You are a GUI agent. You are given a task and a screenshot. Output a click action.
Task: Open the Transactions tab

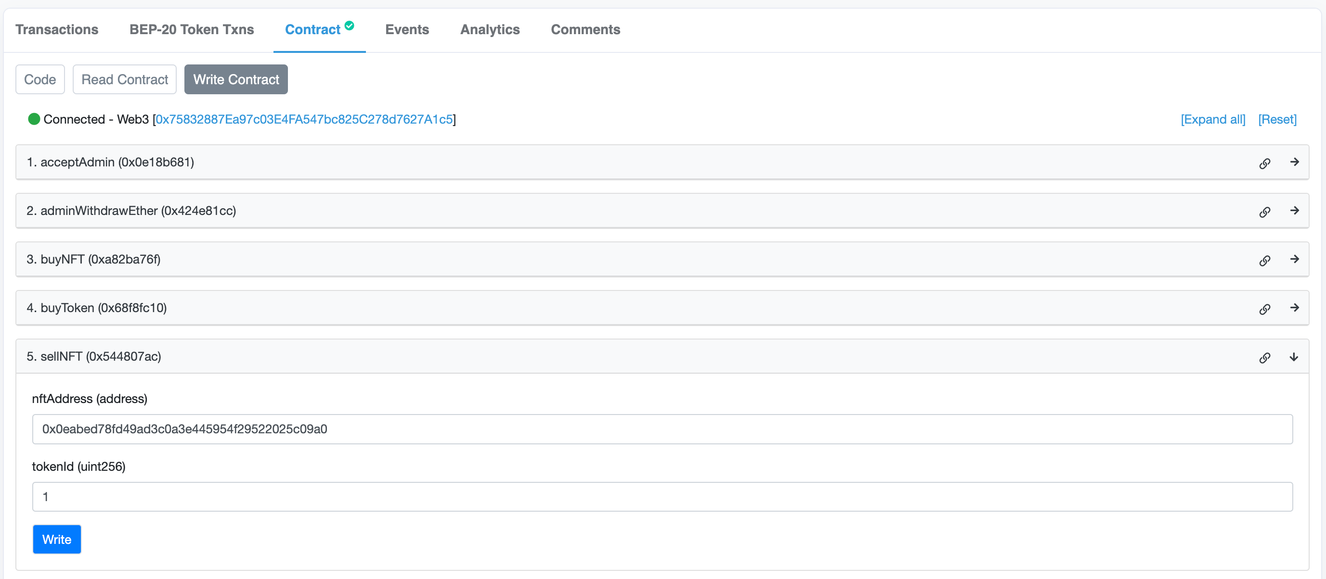(57, 29)
